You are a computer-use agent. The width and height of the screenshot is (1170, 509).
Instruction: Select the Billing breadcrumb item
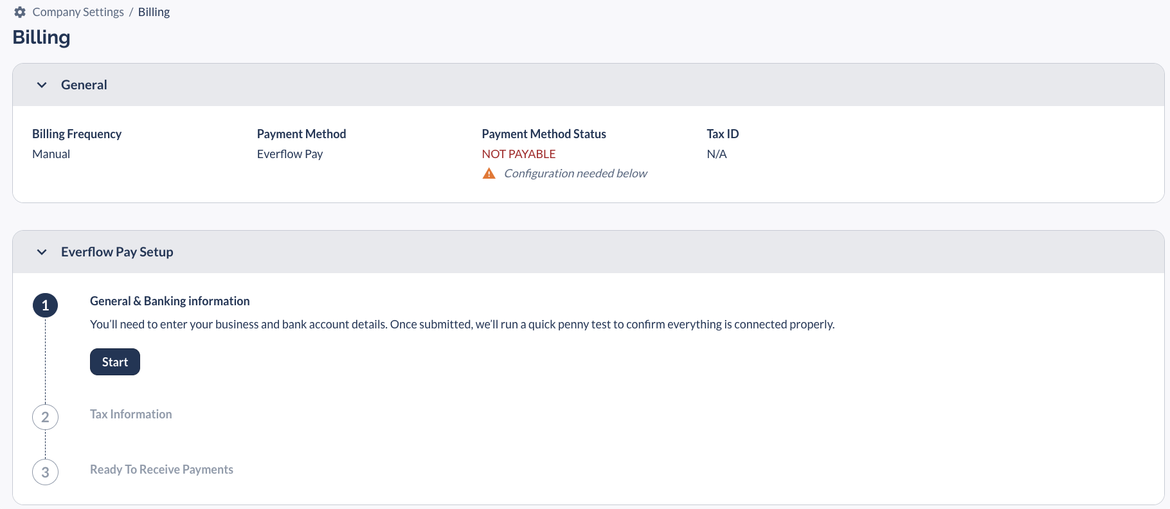click(154, 12)
